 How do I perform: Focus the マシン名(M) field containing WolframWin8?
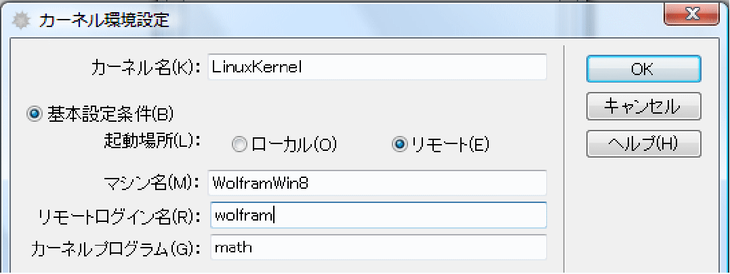(377, 183)
